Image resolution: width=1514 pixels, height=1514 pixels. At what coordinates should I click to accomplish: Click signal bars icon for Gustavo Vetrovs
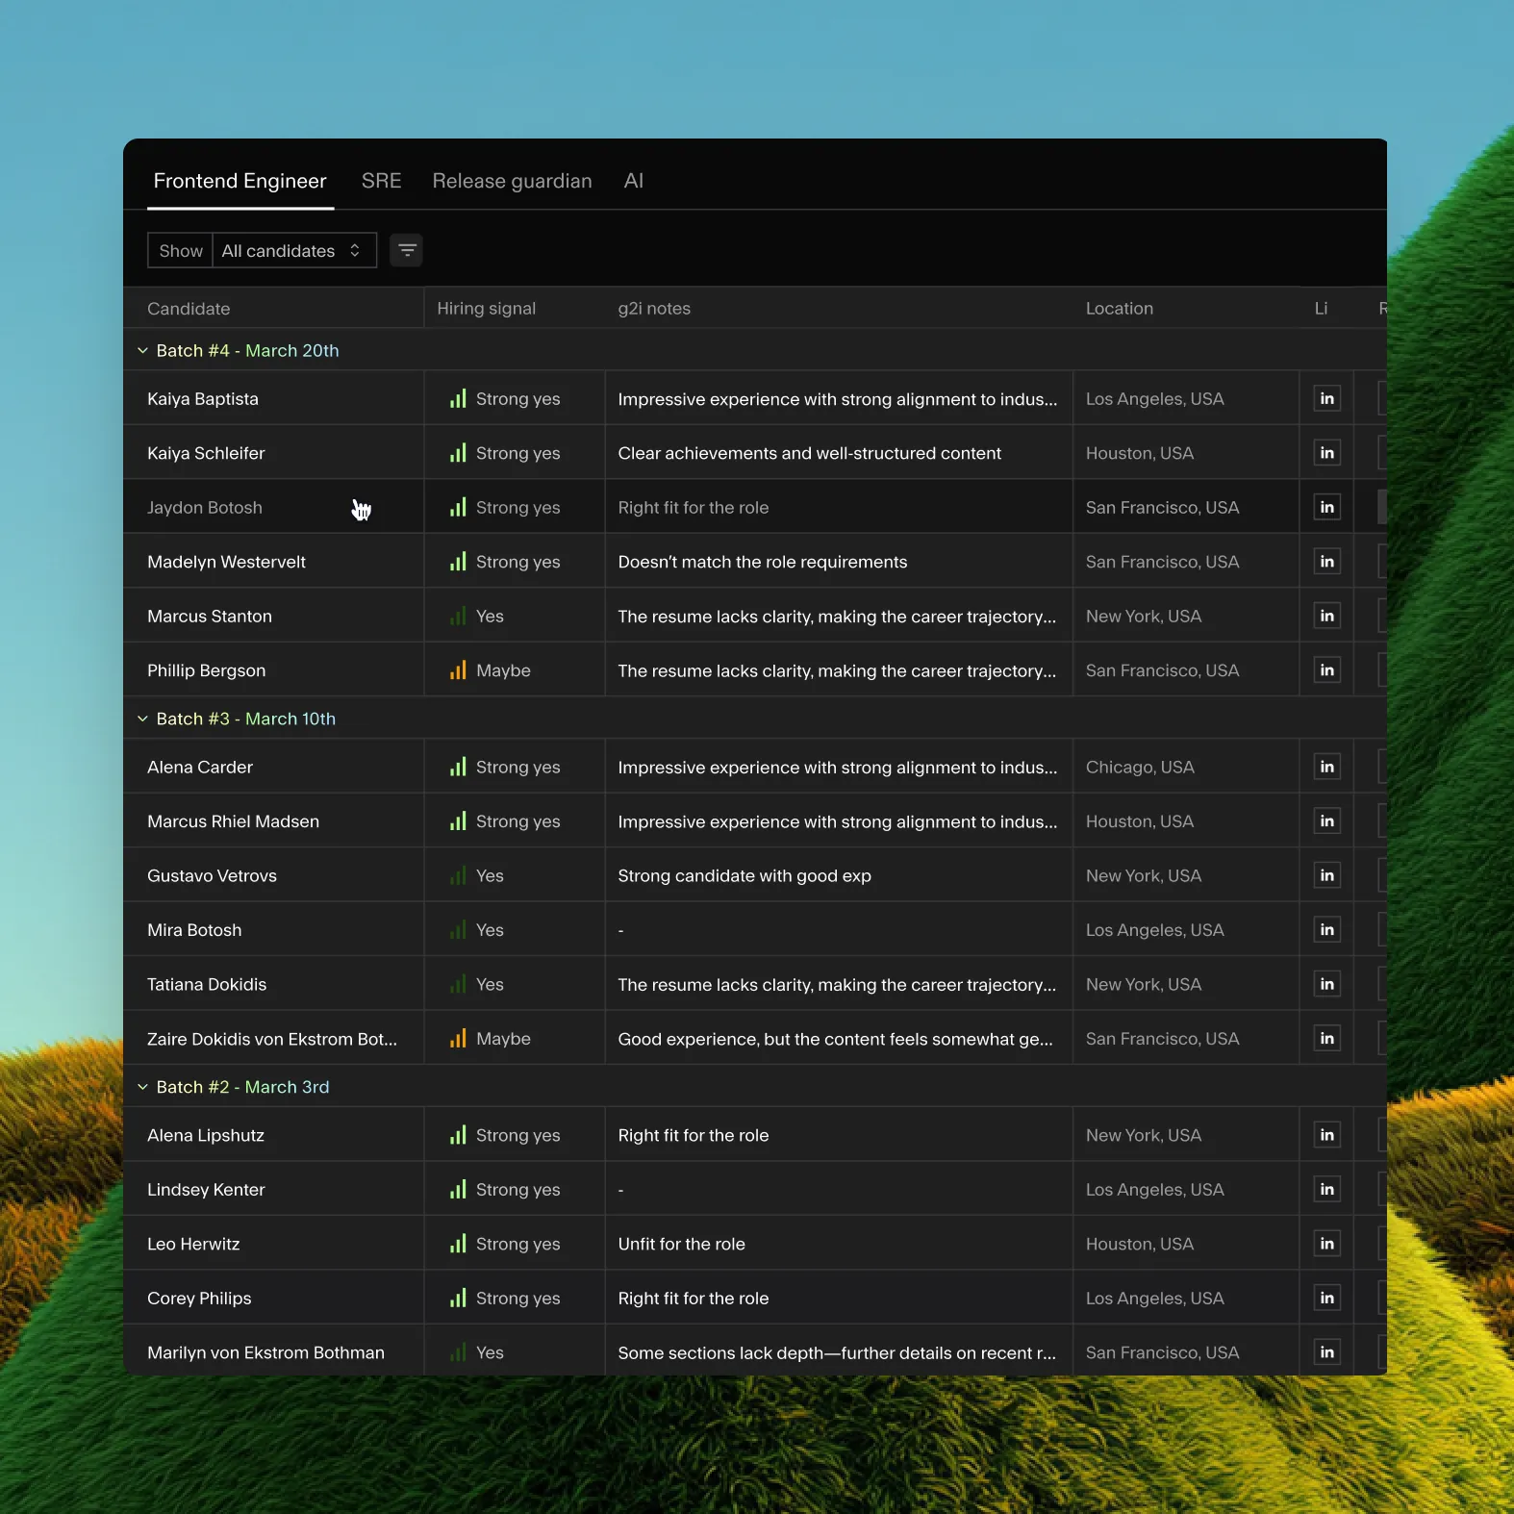(x=458, y=875)
